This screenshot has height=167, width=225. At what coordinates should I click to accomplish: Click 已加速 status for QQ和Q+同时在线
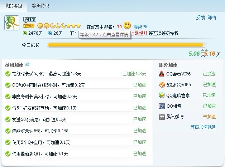pos(140,85)
